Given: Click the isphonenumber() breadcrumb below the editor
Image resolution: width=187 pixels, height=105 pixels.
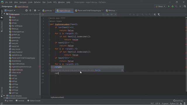Looking at the screenshot, I should [57, 97].
